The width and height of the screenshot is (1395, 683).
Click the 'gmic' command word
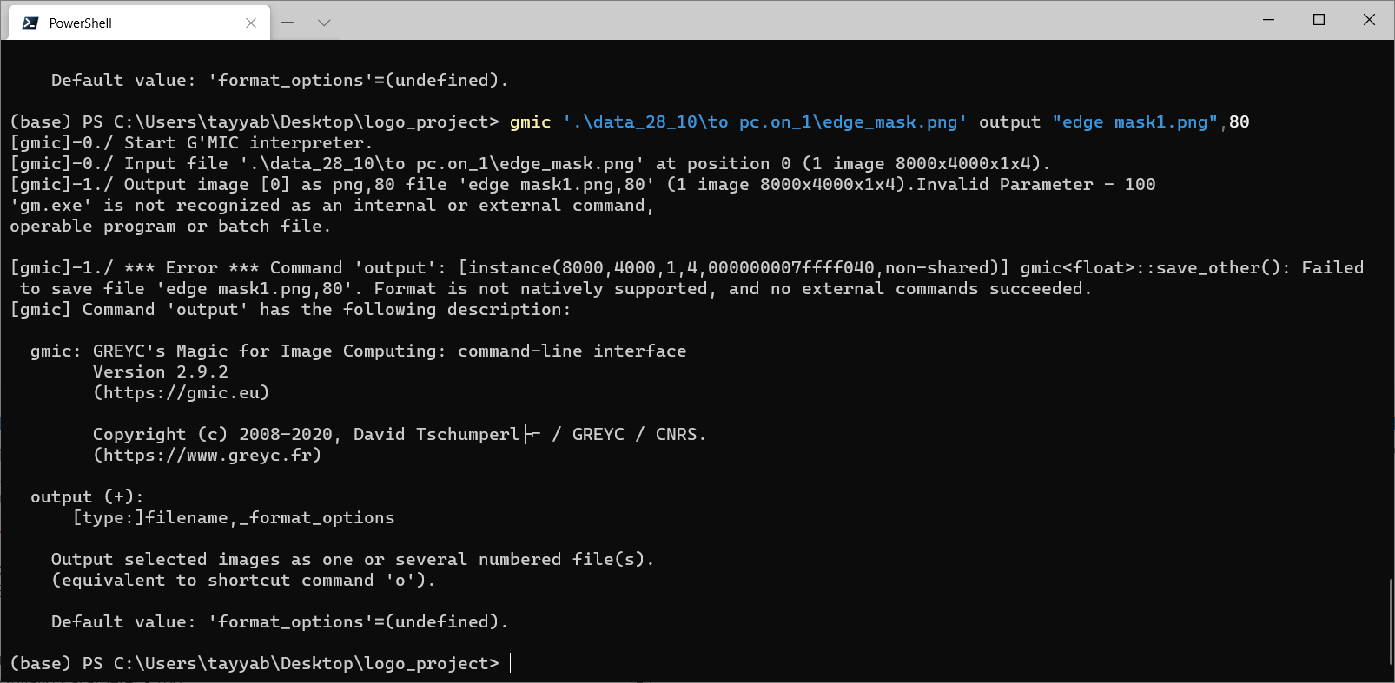530,122
